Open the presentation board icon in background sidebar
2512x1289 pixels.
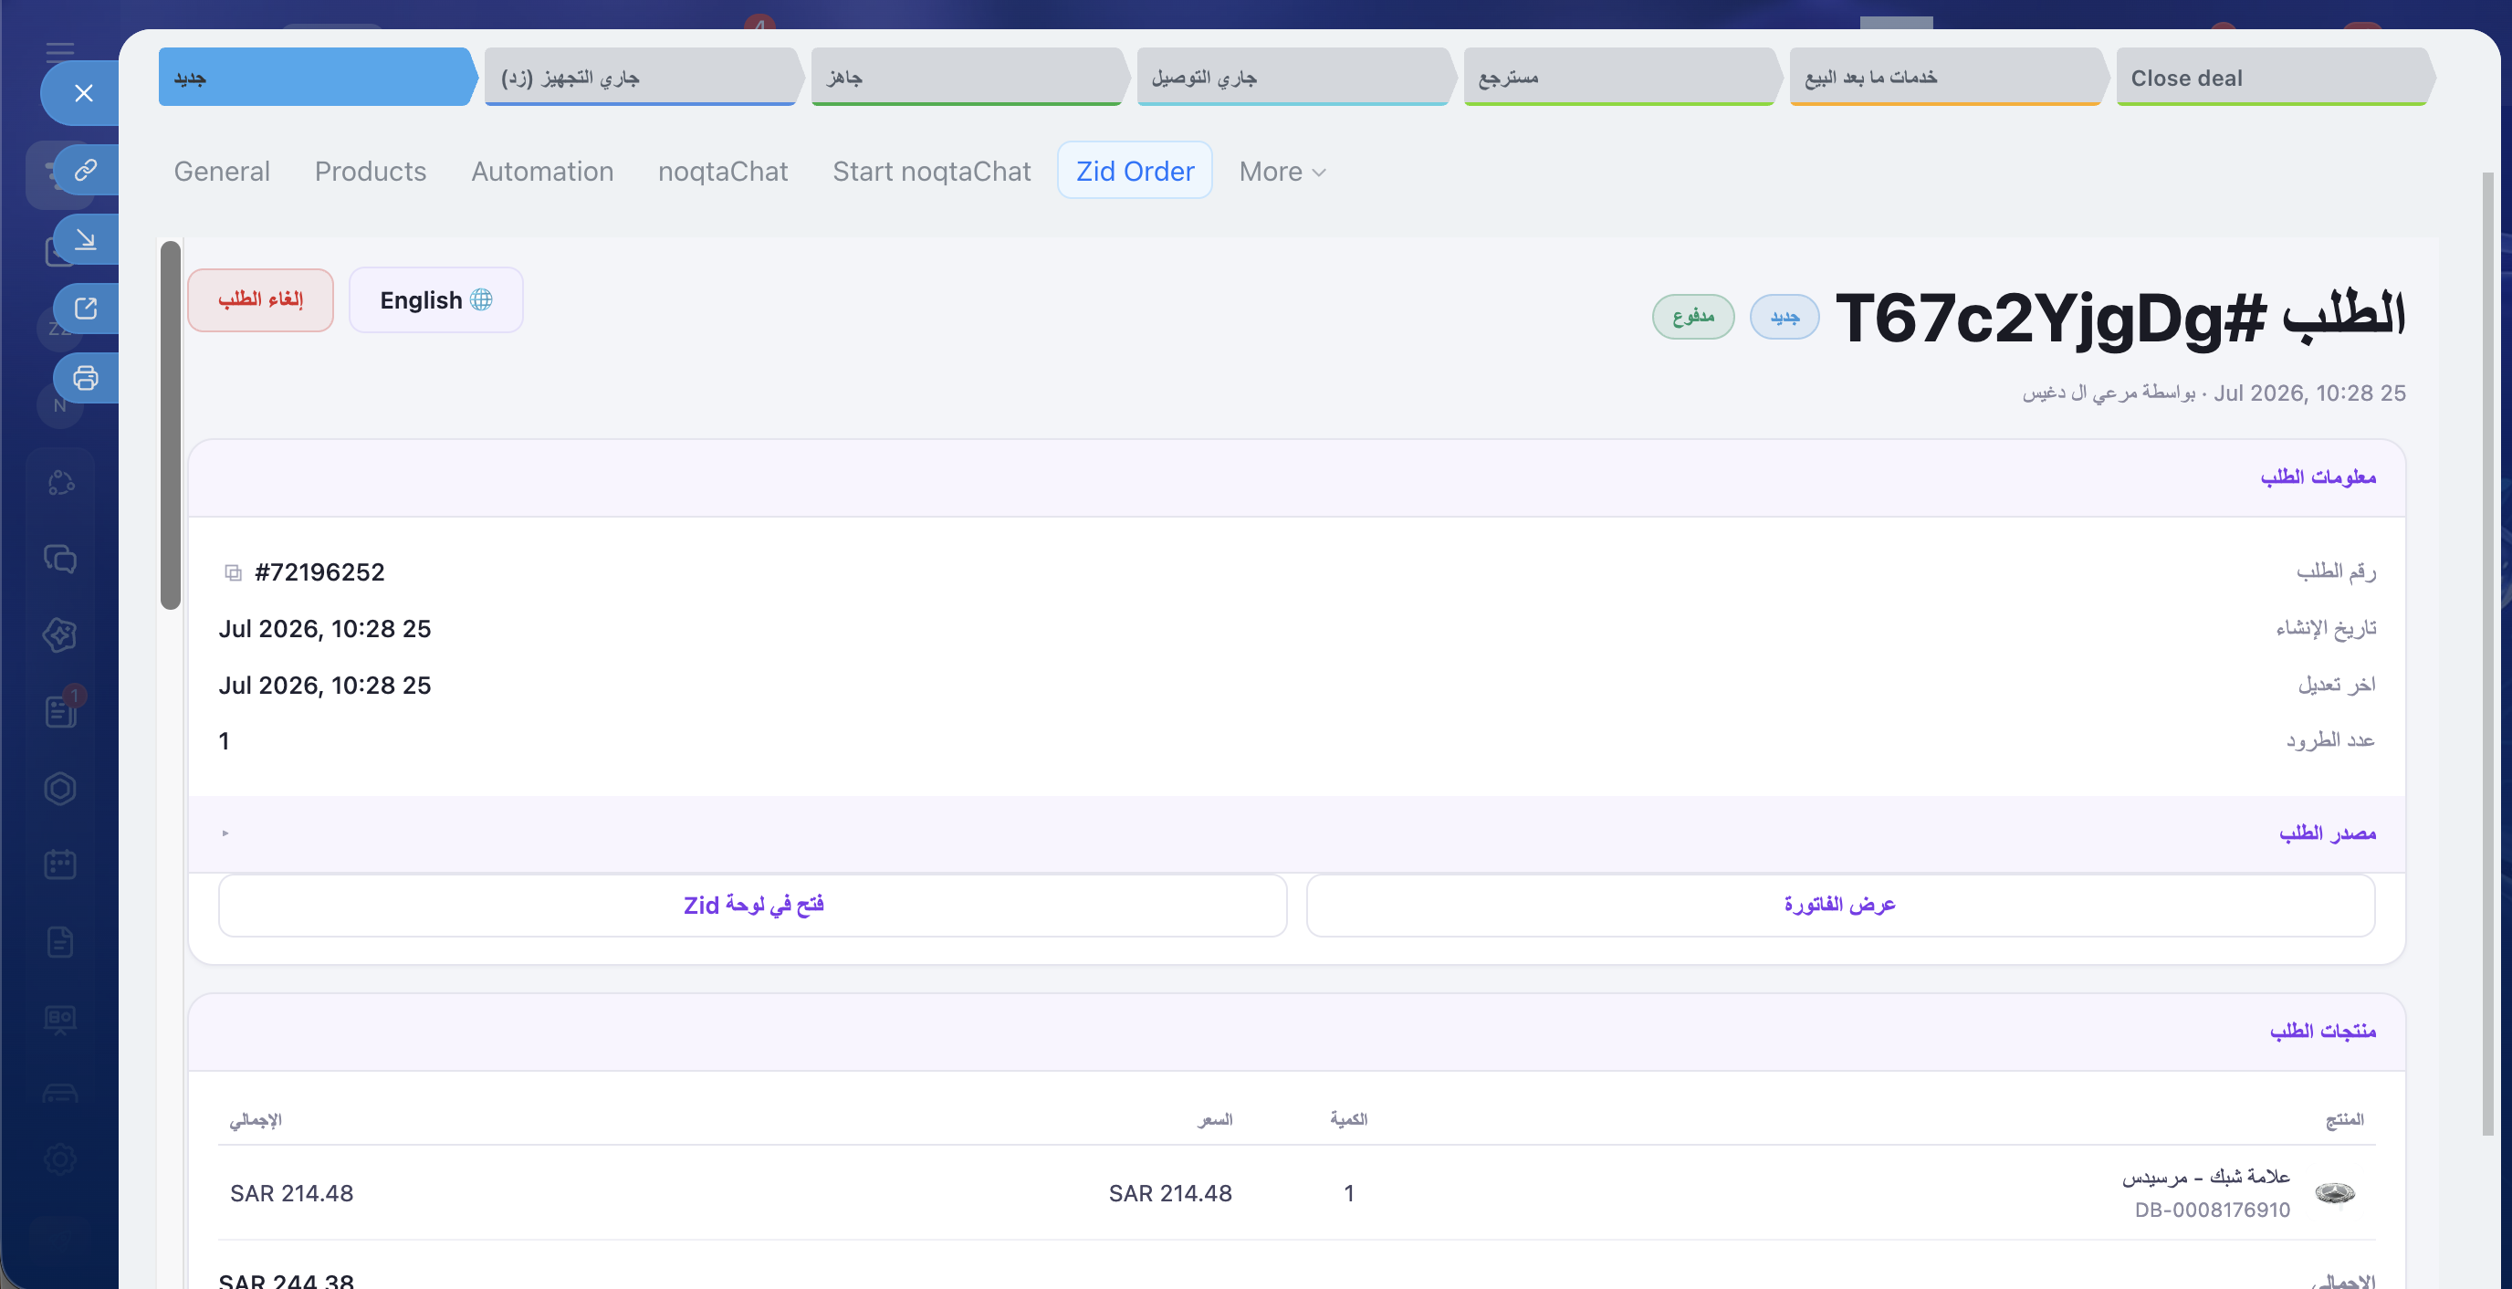pyautogui.click(x=60, y=1019)
